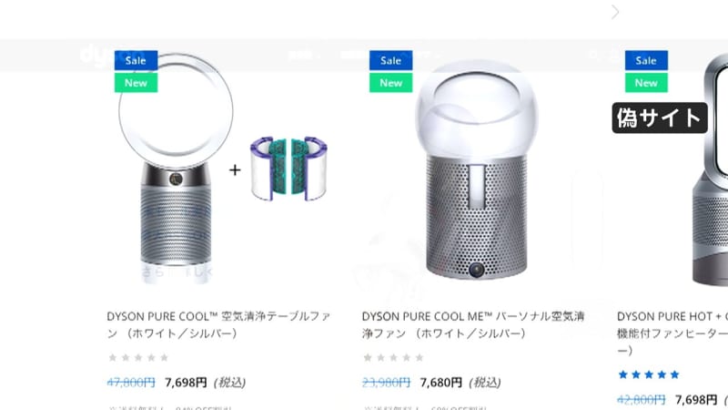
Task: Click the 7,698円 price of Pure Cool table fan
Action: [x=186, y=383]
